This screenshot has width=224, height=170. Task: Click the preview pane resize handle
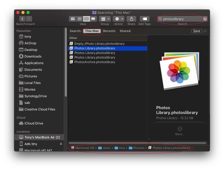click(x=149, y=139)
